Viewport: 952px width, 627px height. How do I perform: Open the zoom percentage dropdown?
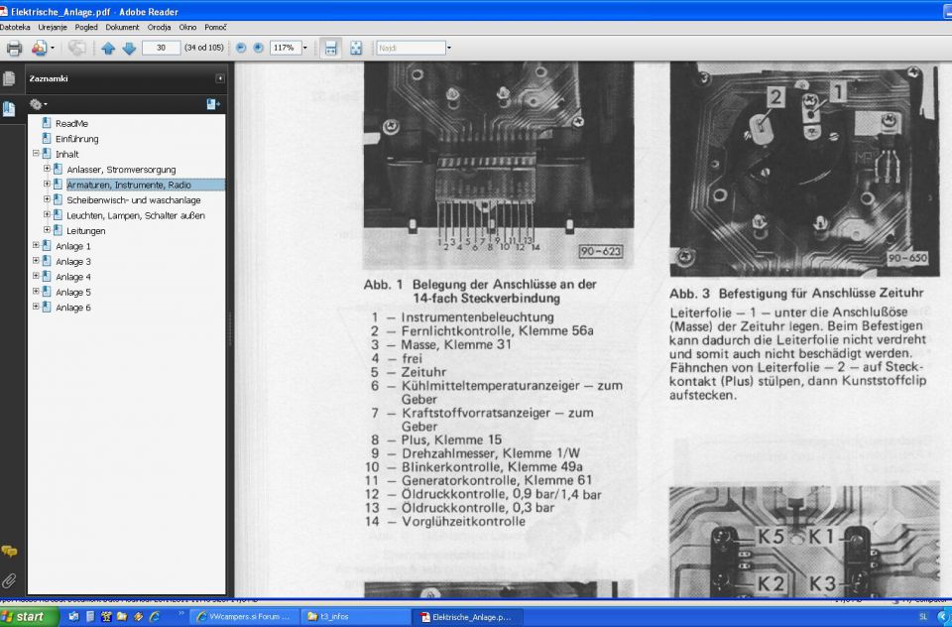(304, 48)
